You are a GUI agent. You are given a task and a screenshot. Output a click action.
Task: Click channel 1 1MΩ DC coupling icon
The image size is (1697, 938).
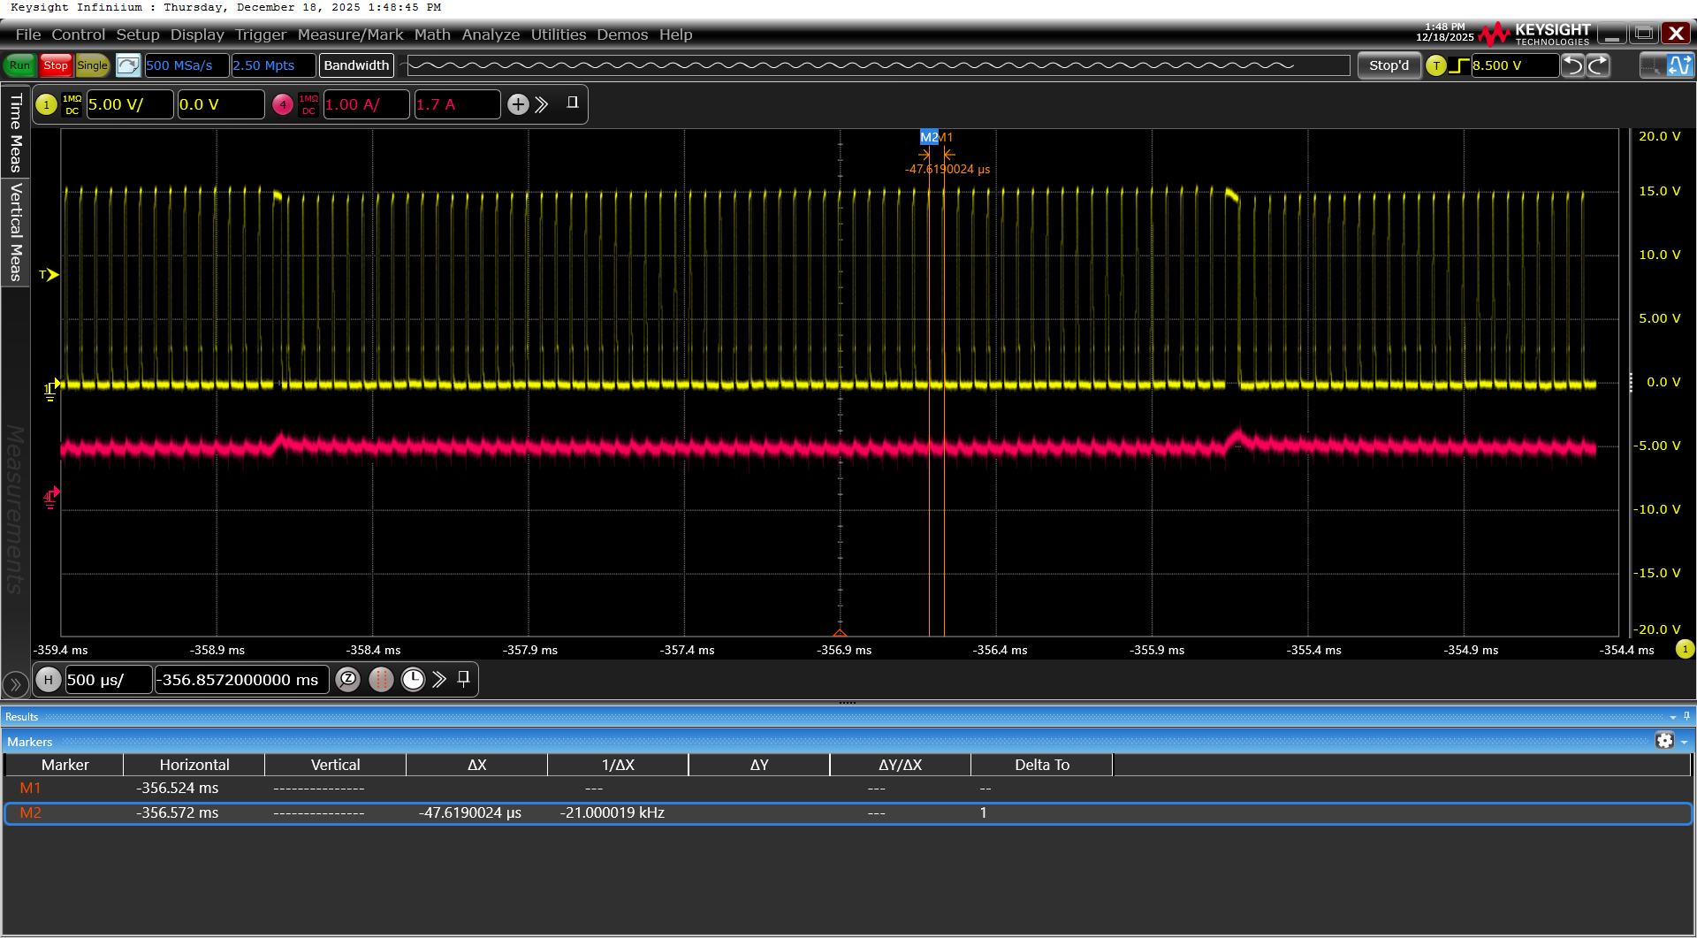[x=72, y=104]
